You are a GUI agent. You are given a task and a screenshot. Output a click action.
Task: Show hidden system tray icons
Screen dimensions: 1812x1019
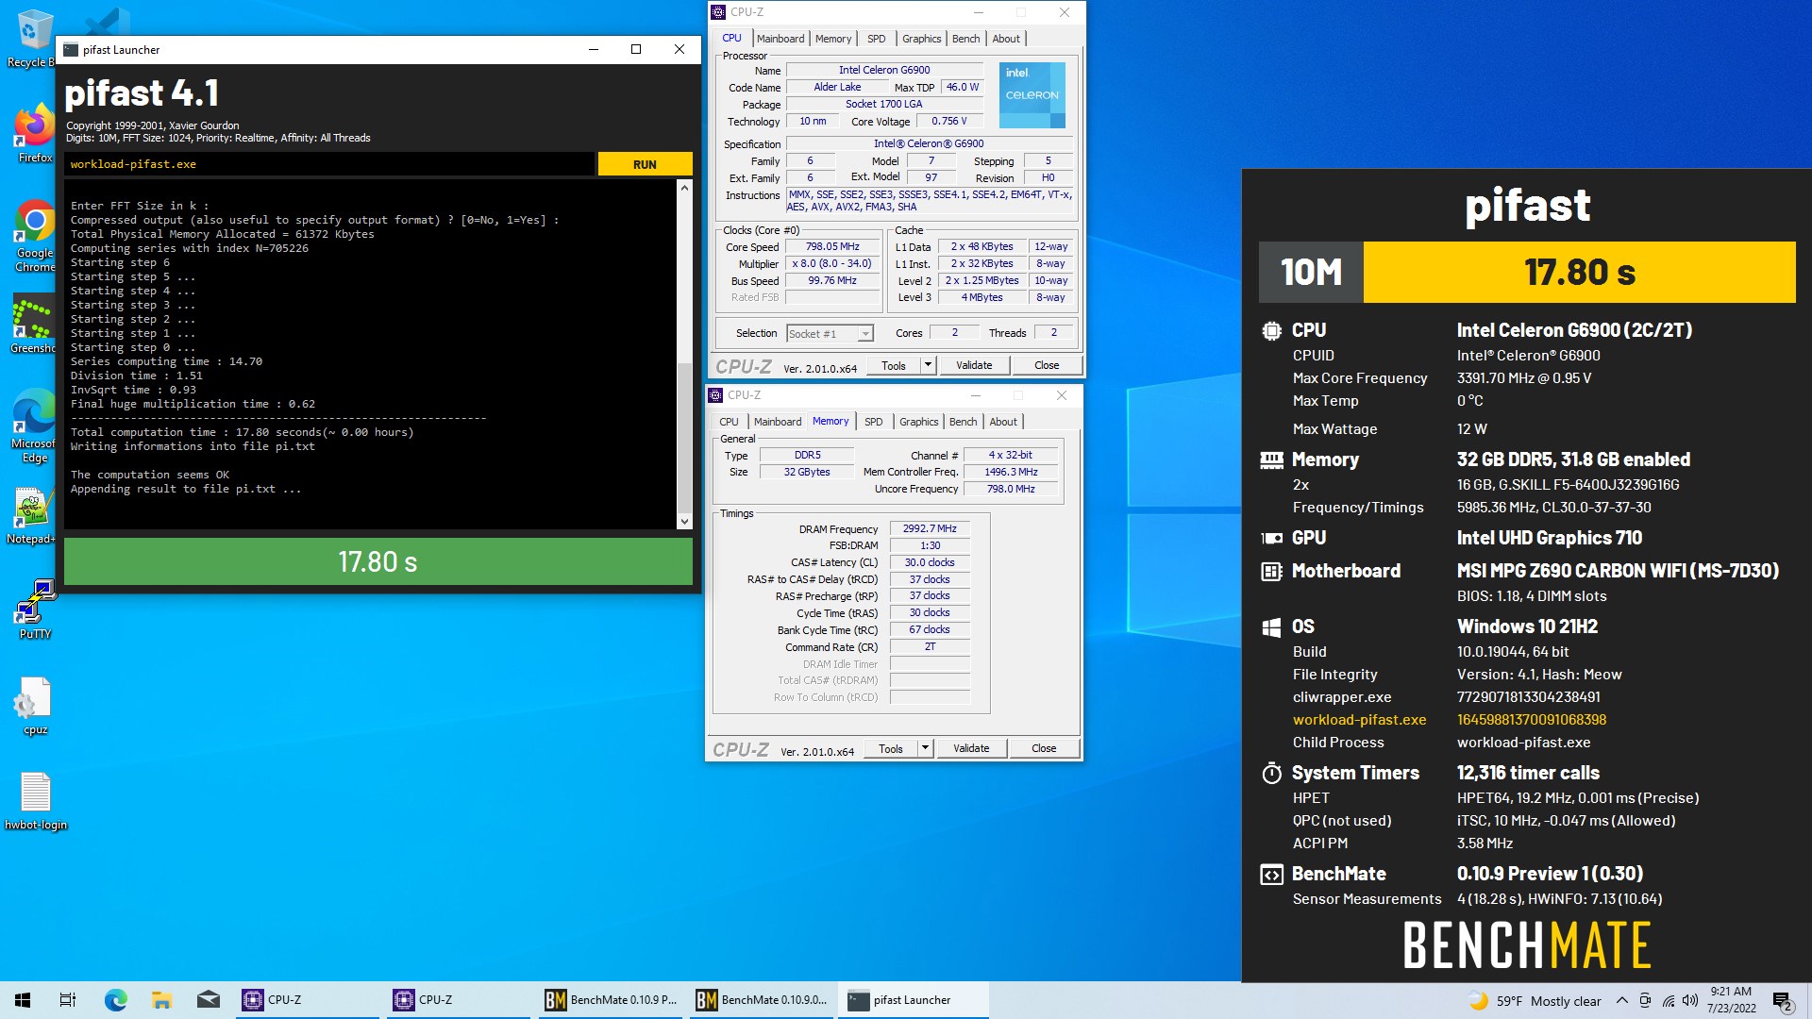(1621, 1000)
